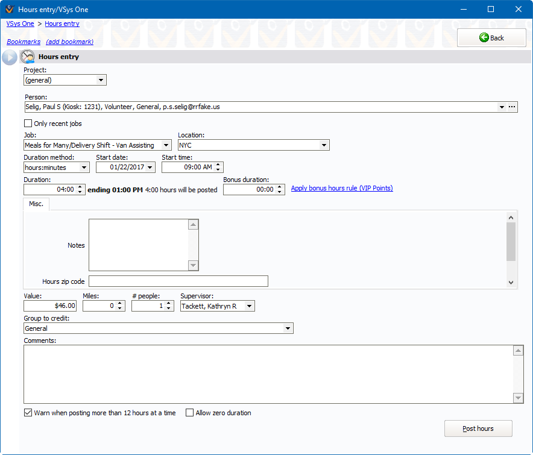The width and height of the screenshot is (533, 455).
Task: Uncheck Warn when posting more than 12 hours
Action: (28, 413)
